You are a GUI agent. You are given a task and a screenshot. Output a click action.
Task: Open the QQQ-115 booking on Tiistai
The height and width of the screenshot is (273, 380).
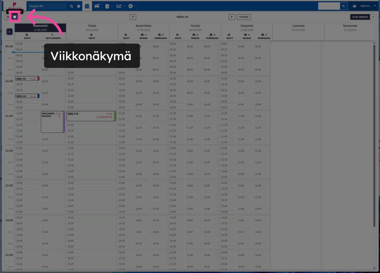pyautogui.click(x=91, y=116)
